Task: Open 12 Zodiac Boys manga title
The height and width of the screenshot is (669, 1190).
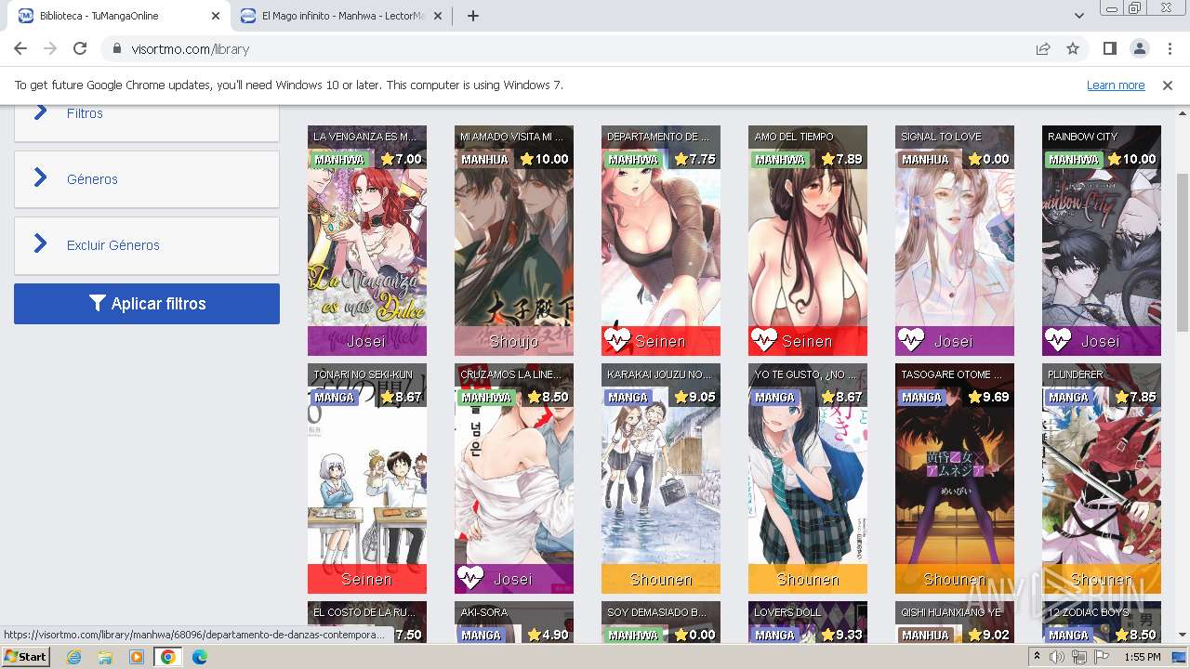Action: (x=1088, y=612)
